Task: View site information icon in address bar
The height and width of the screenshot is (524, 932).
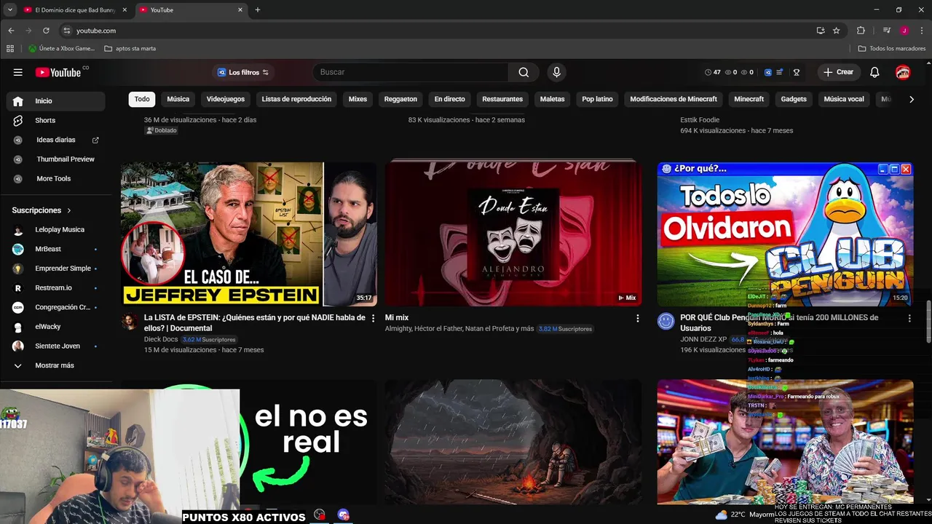Action: click(66, 31)
